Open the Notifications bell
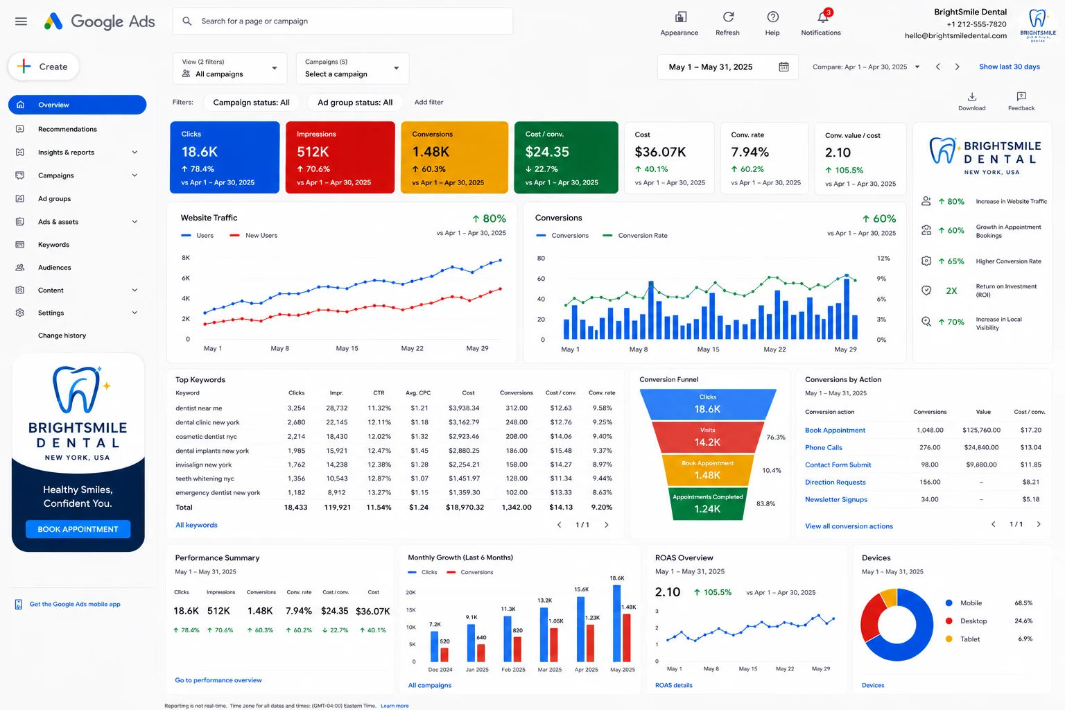The image size is (1065, 710). pos(822,17)
